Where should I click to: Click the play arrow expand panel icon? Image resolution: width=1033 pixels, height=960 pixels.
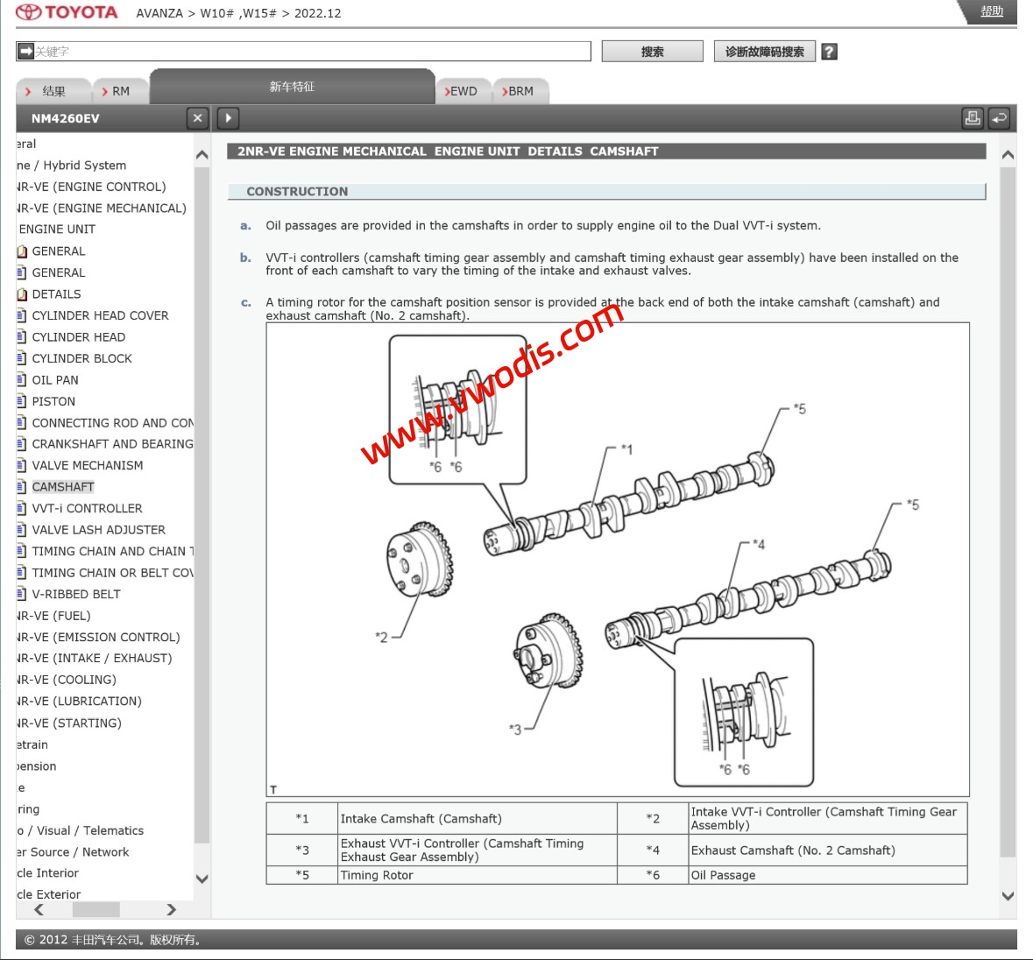click(x=228, y=118)
